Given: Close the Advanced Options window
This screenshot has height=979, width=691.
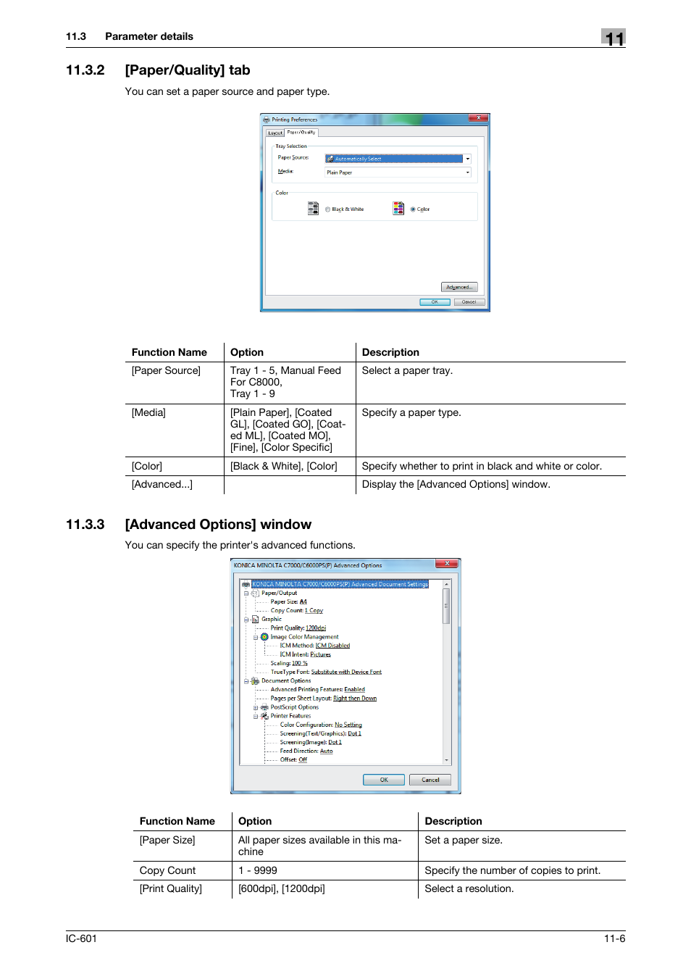Looking at the screenshot, I should pyautogui.click(x=447, y=563).
